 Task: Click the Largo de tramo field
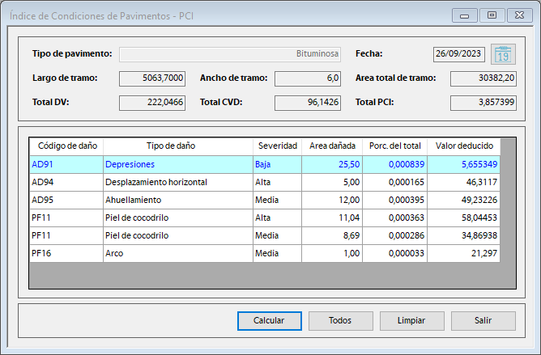coord(152,78)
